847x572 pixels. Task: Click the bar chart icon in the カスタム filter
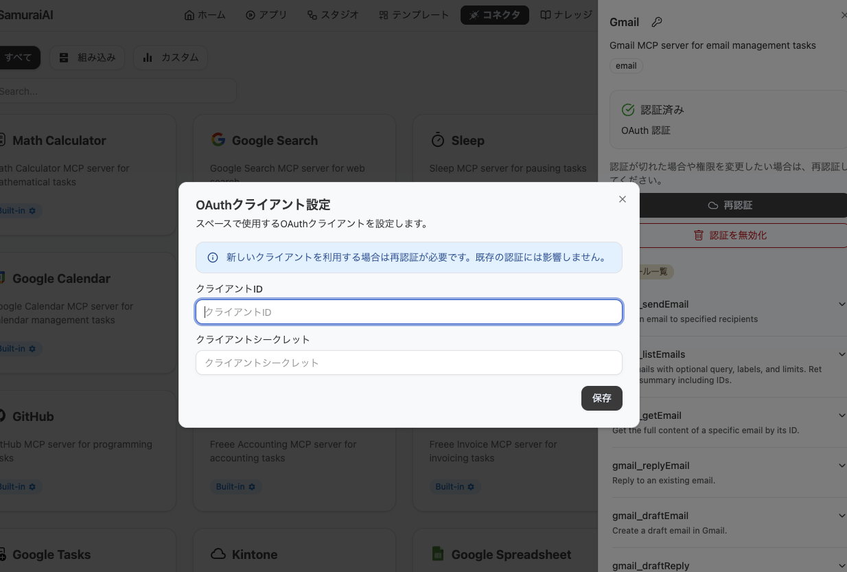point(148,58)
